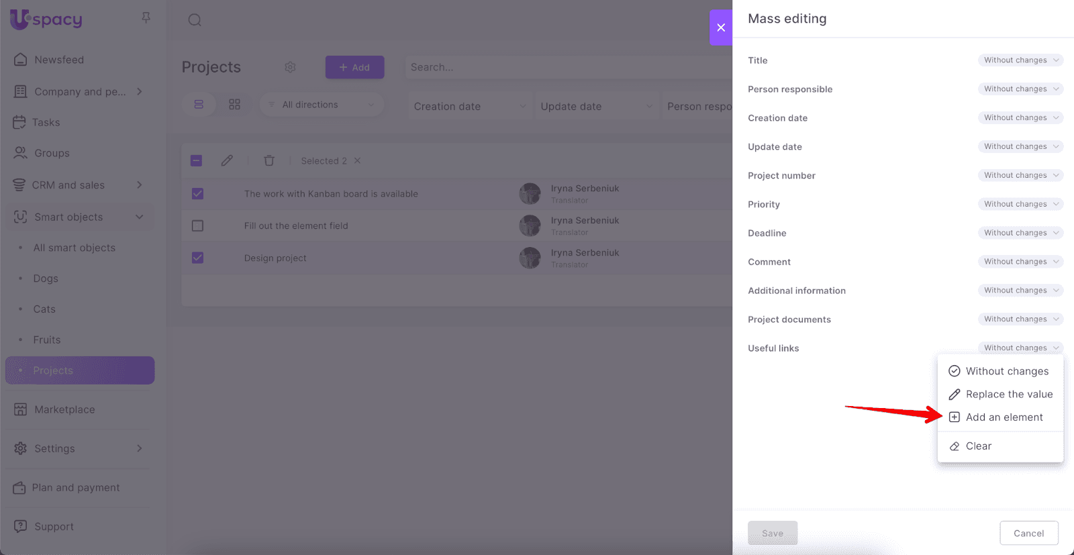Click the search magnifier icon

195,20
